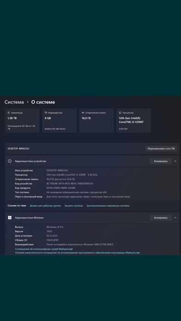Select the '64-разрядная операционная система' value
The width and height of the screenshot is (181, 321).
[x=76, y=192]
